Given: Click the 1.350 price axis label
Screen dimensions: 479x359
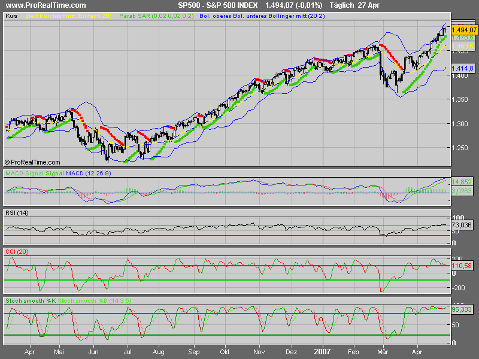Looking at the screenshot, I should pyautogui.click(x=460, y=99).
